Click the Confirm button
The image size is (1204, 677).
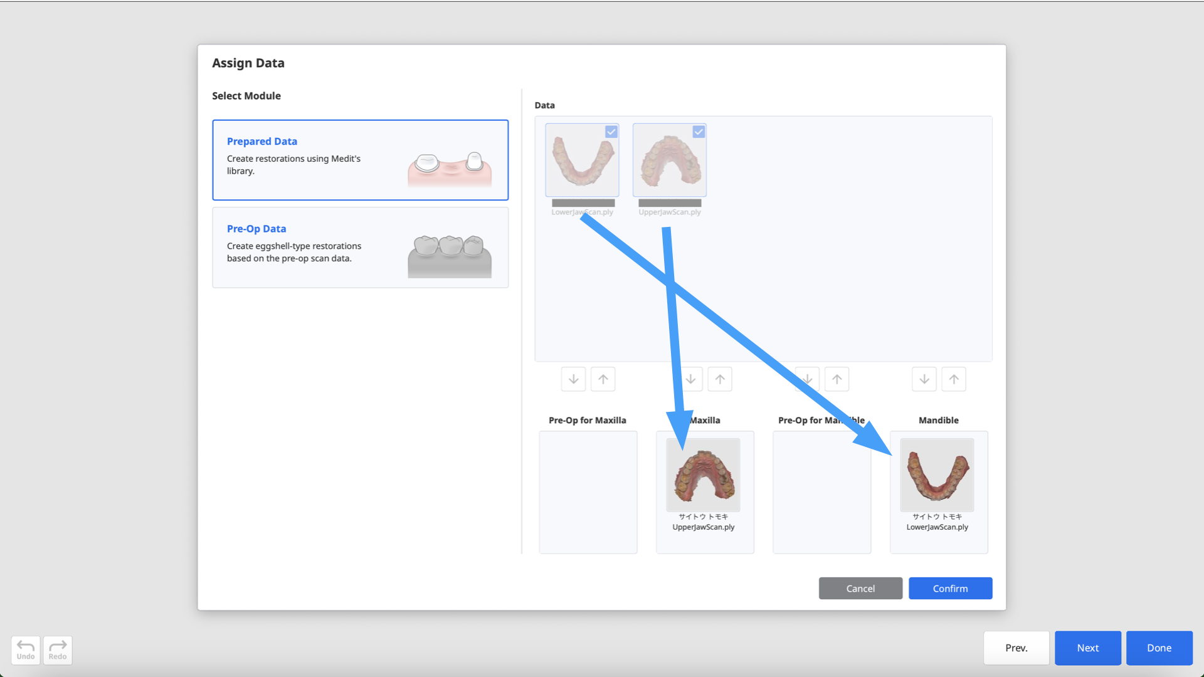pyautogui.click(x=950, y=588)
